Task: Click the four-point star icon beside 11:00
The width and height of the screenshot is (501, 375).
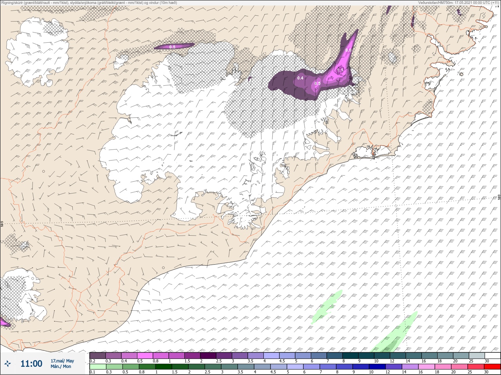Action: (x=7, y=364)
